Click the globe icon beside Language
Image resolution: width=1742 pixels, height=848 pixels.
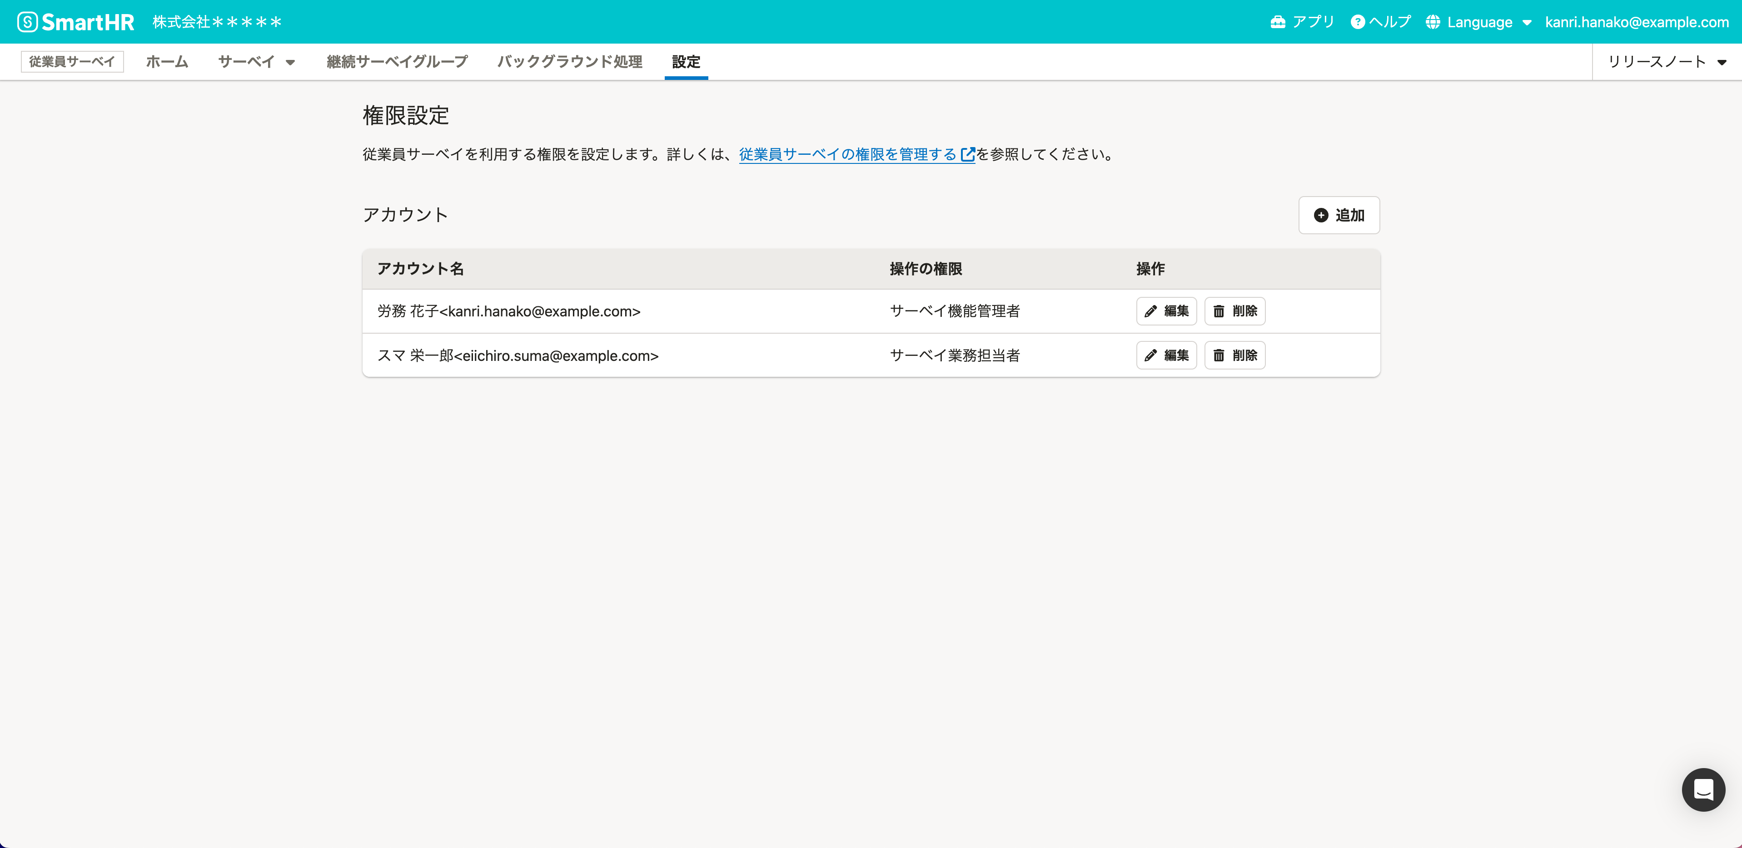coord(1433,22)
